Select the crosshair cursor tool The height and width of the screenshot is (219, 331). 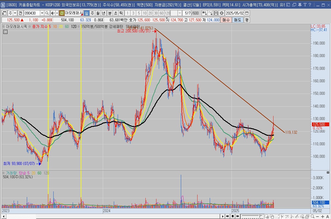point(282,216)
